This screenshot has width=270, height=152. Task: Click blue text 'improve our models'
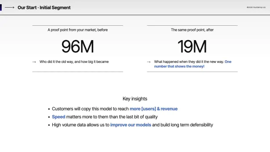tap(131, 125)
